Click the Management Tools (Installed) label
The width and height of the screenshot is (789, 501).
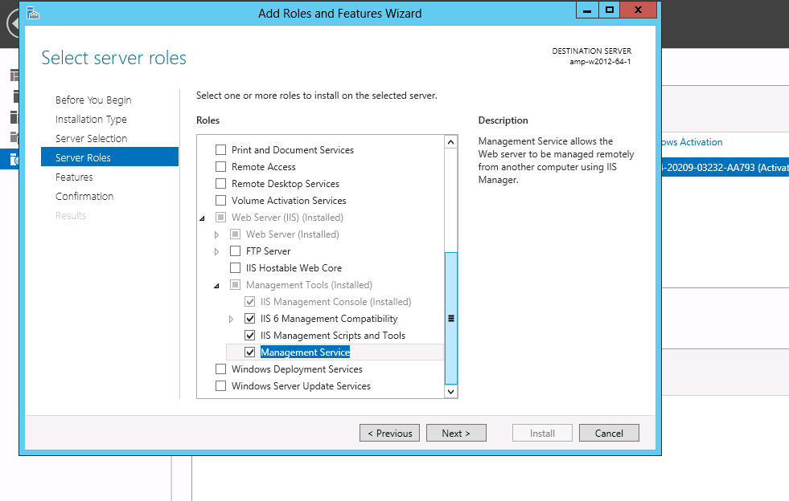point(309,285)
